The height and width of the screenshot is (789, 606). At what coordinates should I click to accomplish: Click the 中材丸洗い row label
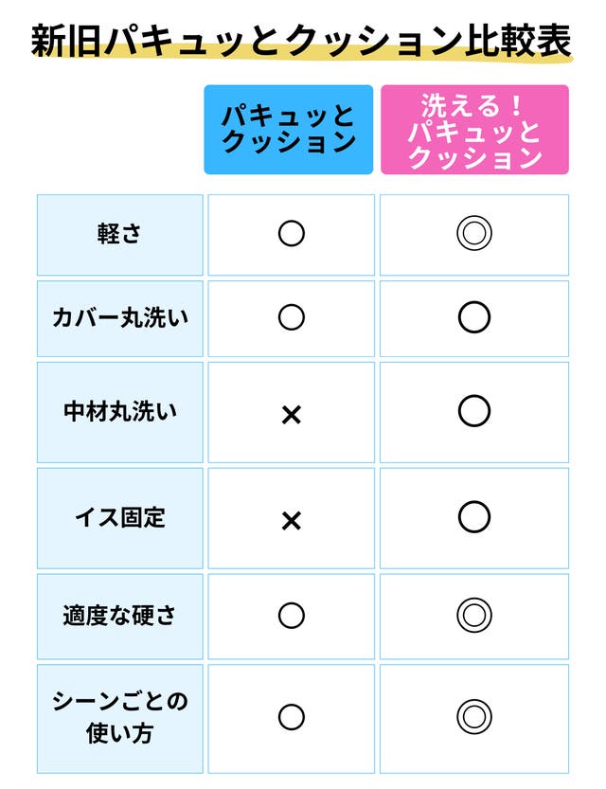coord(119,412)
